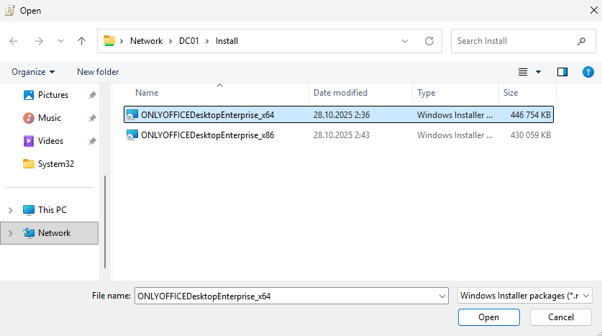Click the x86 installer file icon

(x=132, y=135)
